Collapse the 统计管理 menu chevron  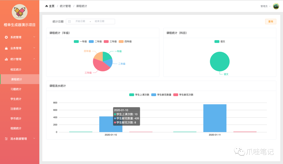pos(34,59)
